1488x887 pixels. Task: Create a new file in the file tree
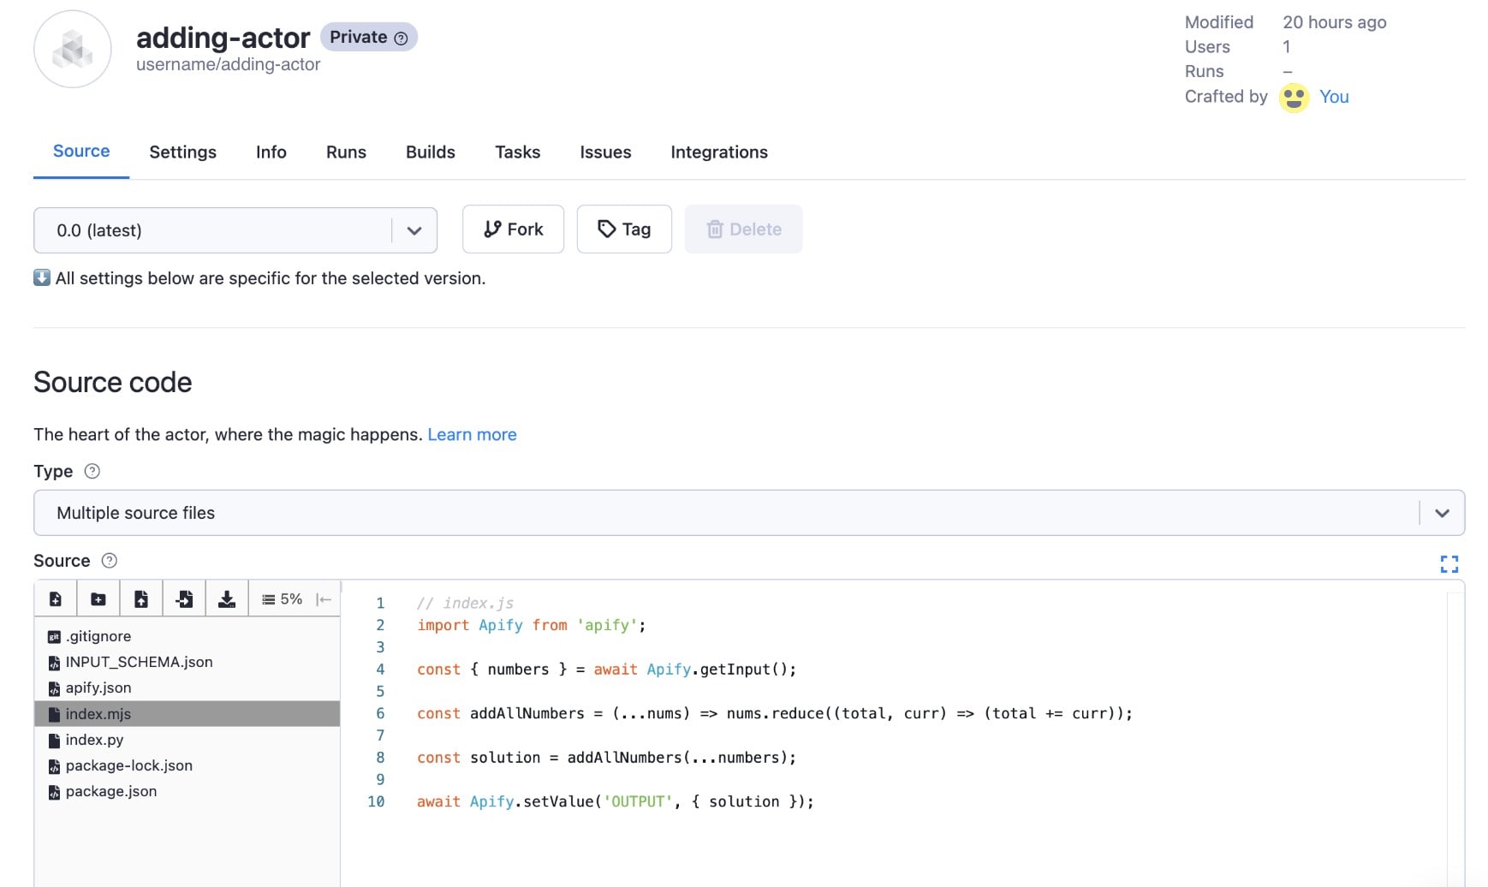[x=55, y=598]
